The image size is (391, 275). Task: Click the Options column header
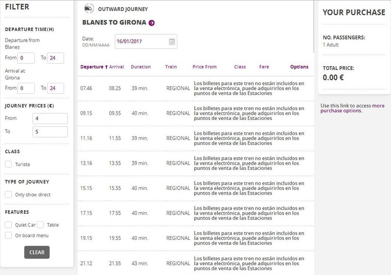[299, 67]
